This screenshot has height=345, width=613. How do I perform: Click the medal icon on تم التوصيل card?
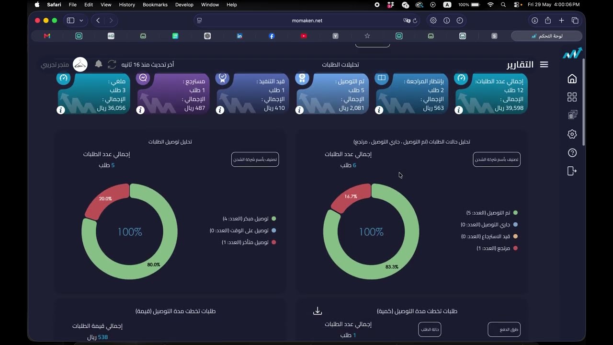(x=302, y=78)
